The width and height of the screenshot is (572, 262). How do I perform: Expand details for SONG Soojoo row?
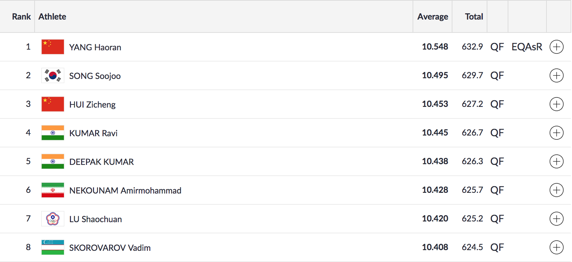coord(556,75)
